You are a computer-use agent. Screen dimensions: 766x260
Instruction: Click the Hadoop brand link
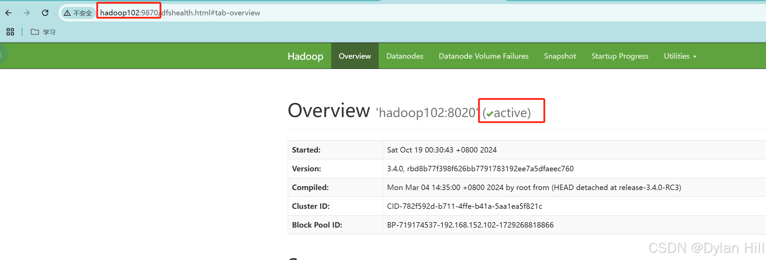[x=305, y=56]
